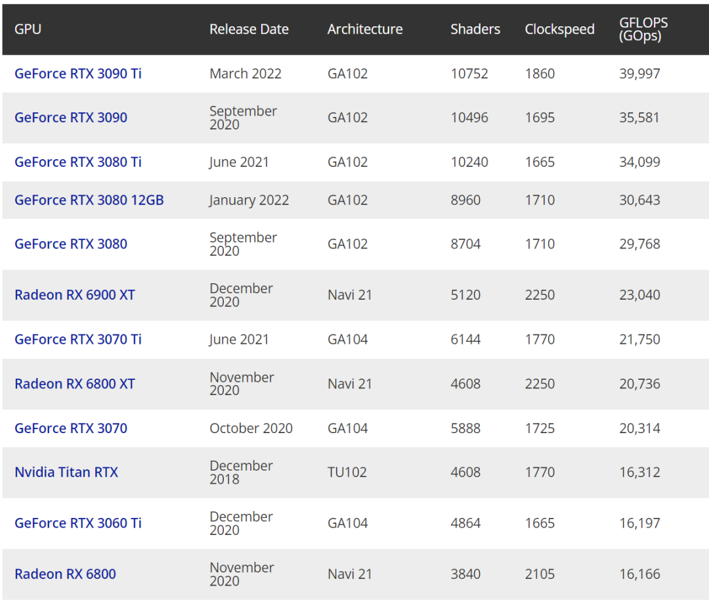Select the GeForce RTX 3070 link
This screenshot has width=709, height=604.
(x=71, y=429)
